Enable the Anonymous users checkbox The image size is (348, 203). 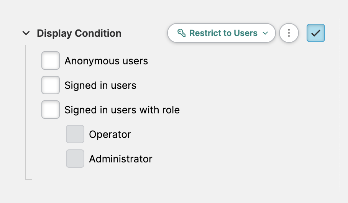[51, 61]
